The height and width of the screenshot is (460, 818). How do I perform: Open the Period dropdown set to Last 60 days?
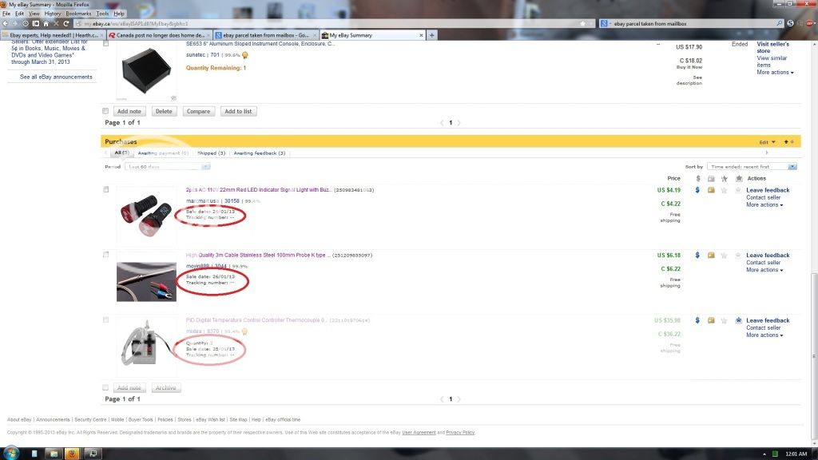[168, 167]
